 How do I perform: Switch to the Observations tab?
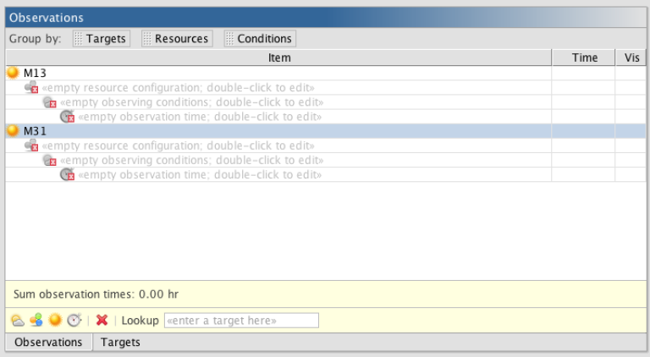pyautogui.click(x=48, y=342)
